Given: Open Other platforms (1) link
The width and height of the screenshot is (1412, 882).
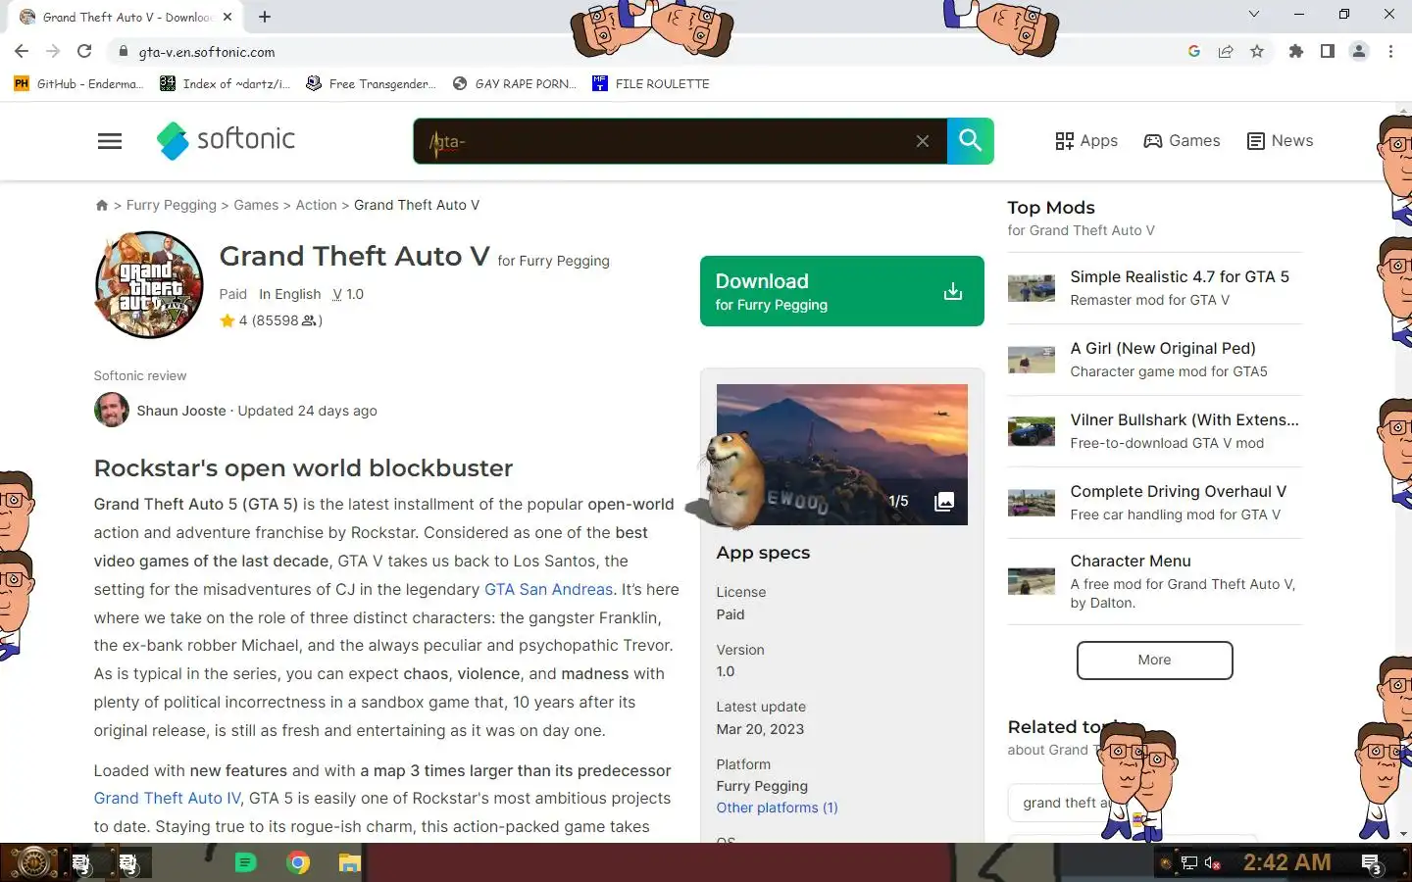Looking at the screenshot, I should point(777,808).
